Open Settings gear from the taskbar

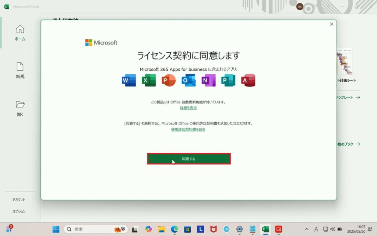point(239,229)
